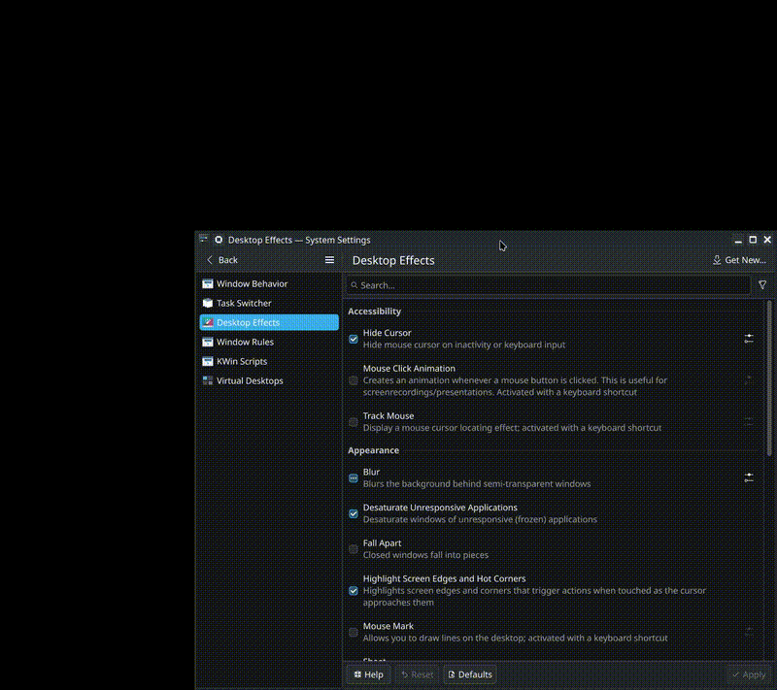Select Window Rules in the sidebar
Screen dimensions: 777x690
click(269, 342)
